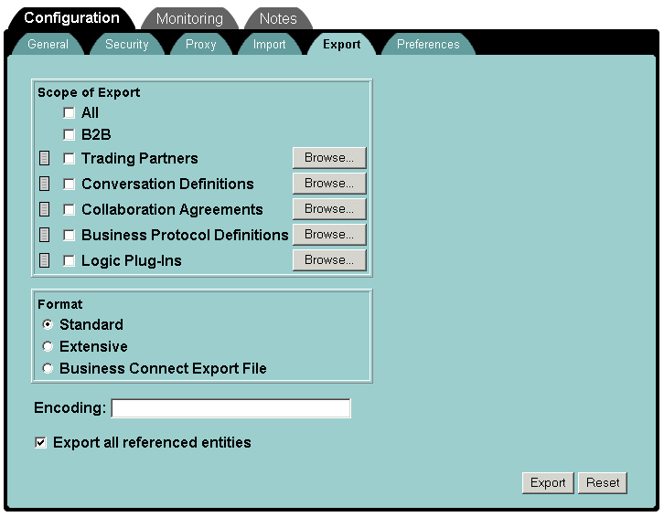Select the Export sub-tab
The height and width of the screenshot is (517, 664).
[x=342, y=45]
